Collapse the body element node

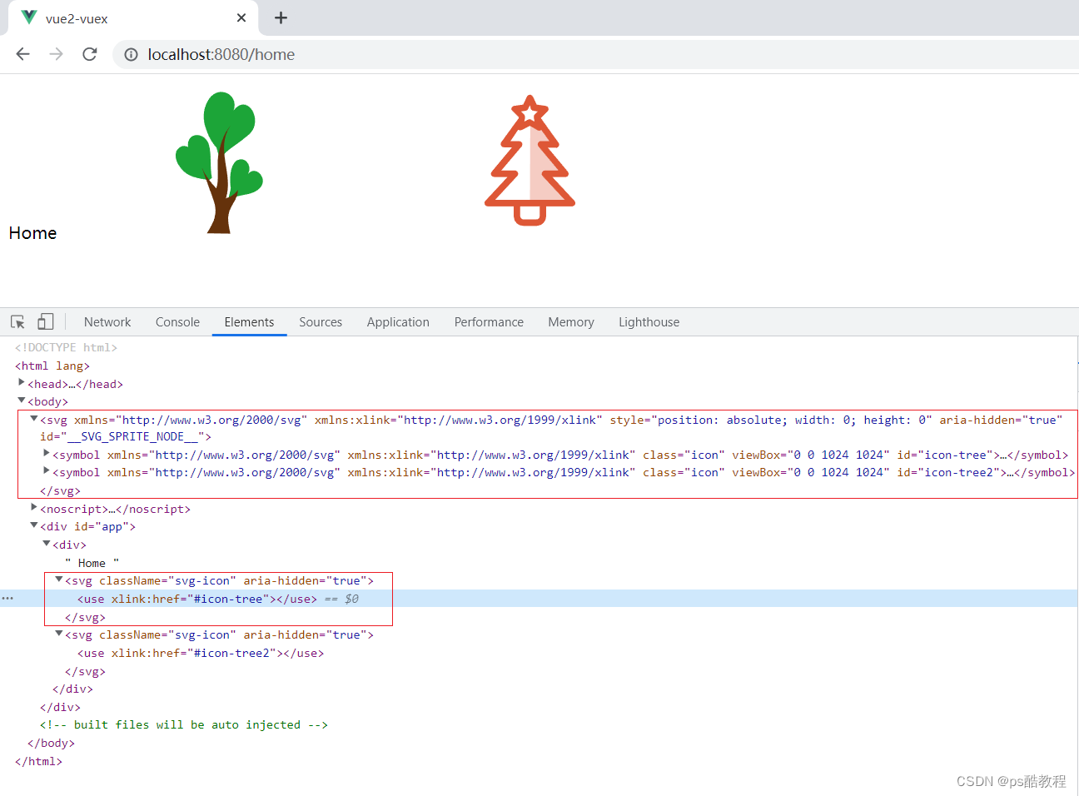pyautogui.click(x=21, y=400)
